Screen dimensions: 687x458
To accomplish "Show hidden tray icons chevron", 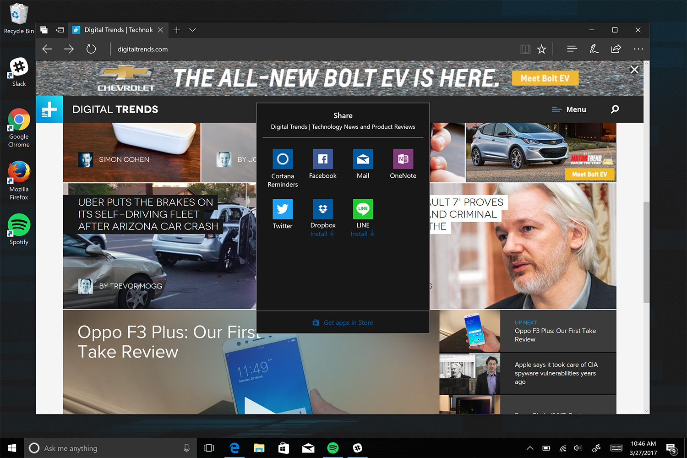I will click(x=530, y=448).
